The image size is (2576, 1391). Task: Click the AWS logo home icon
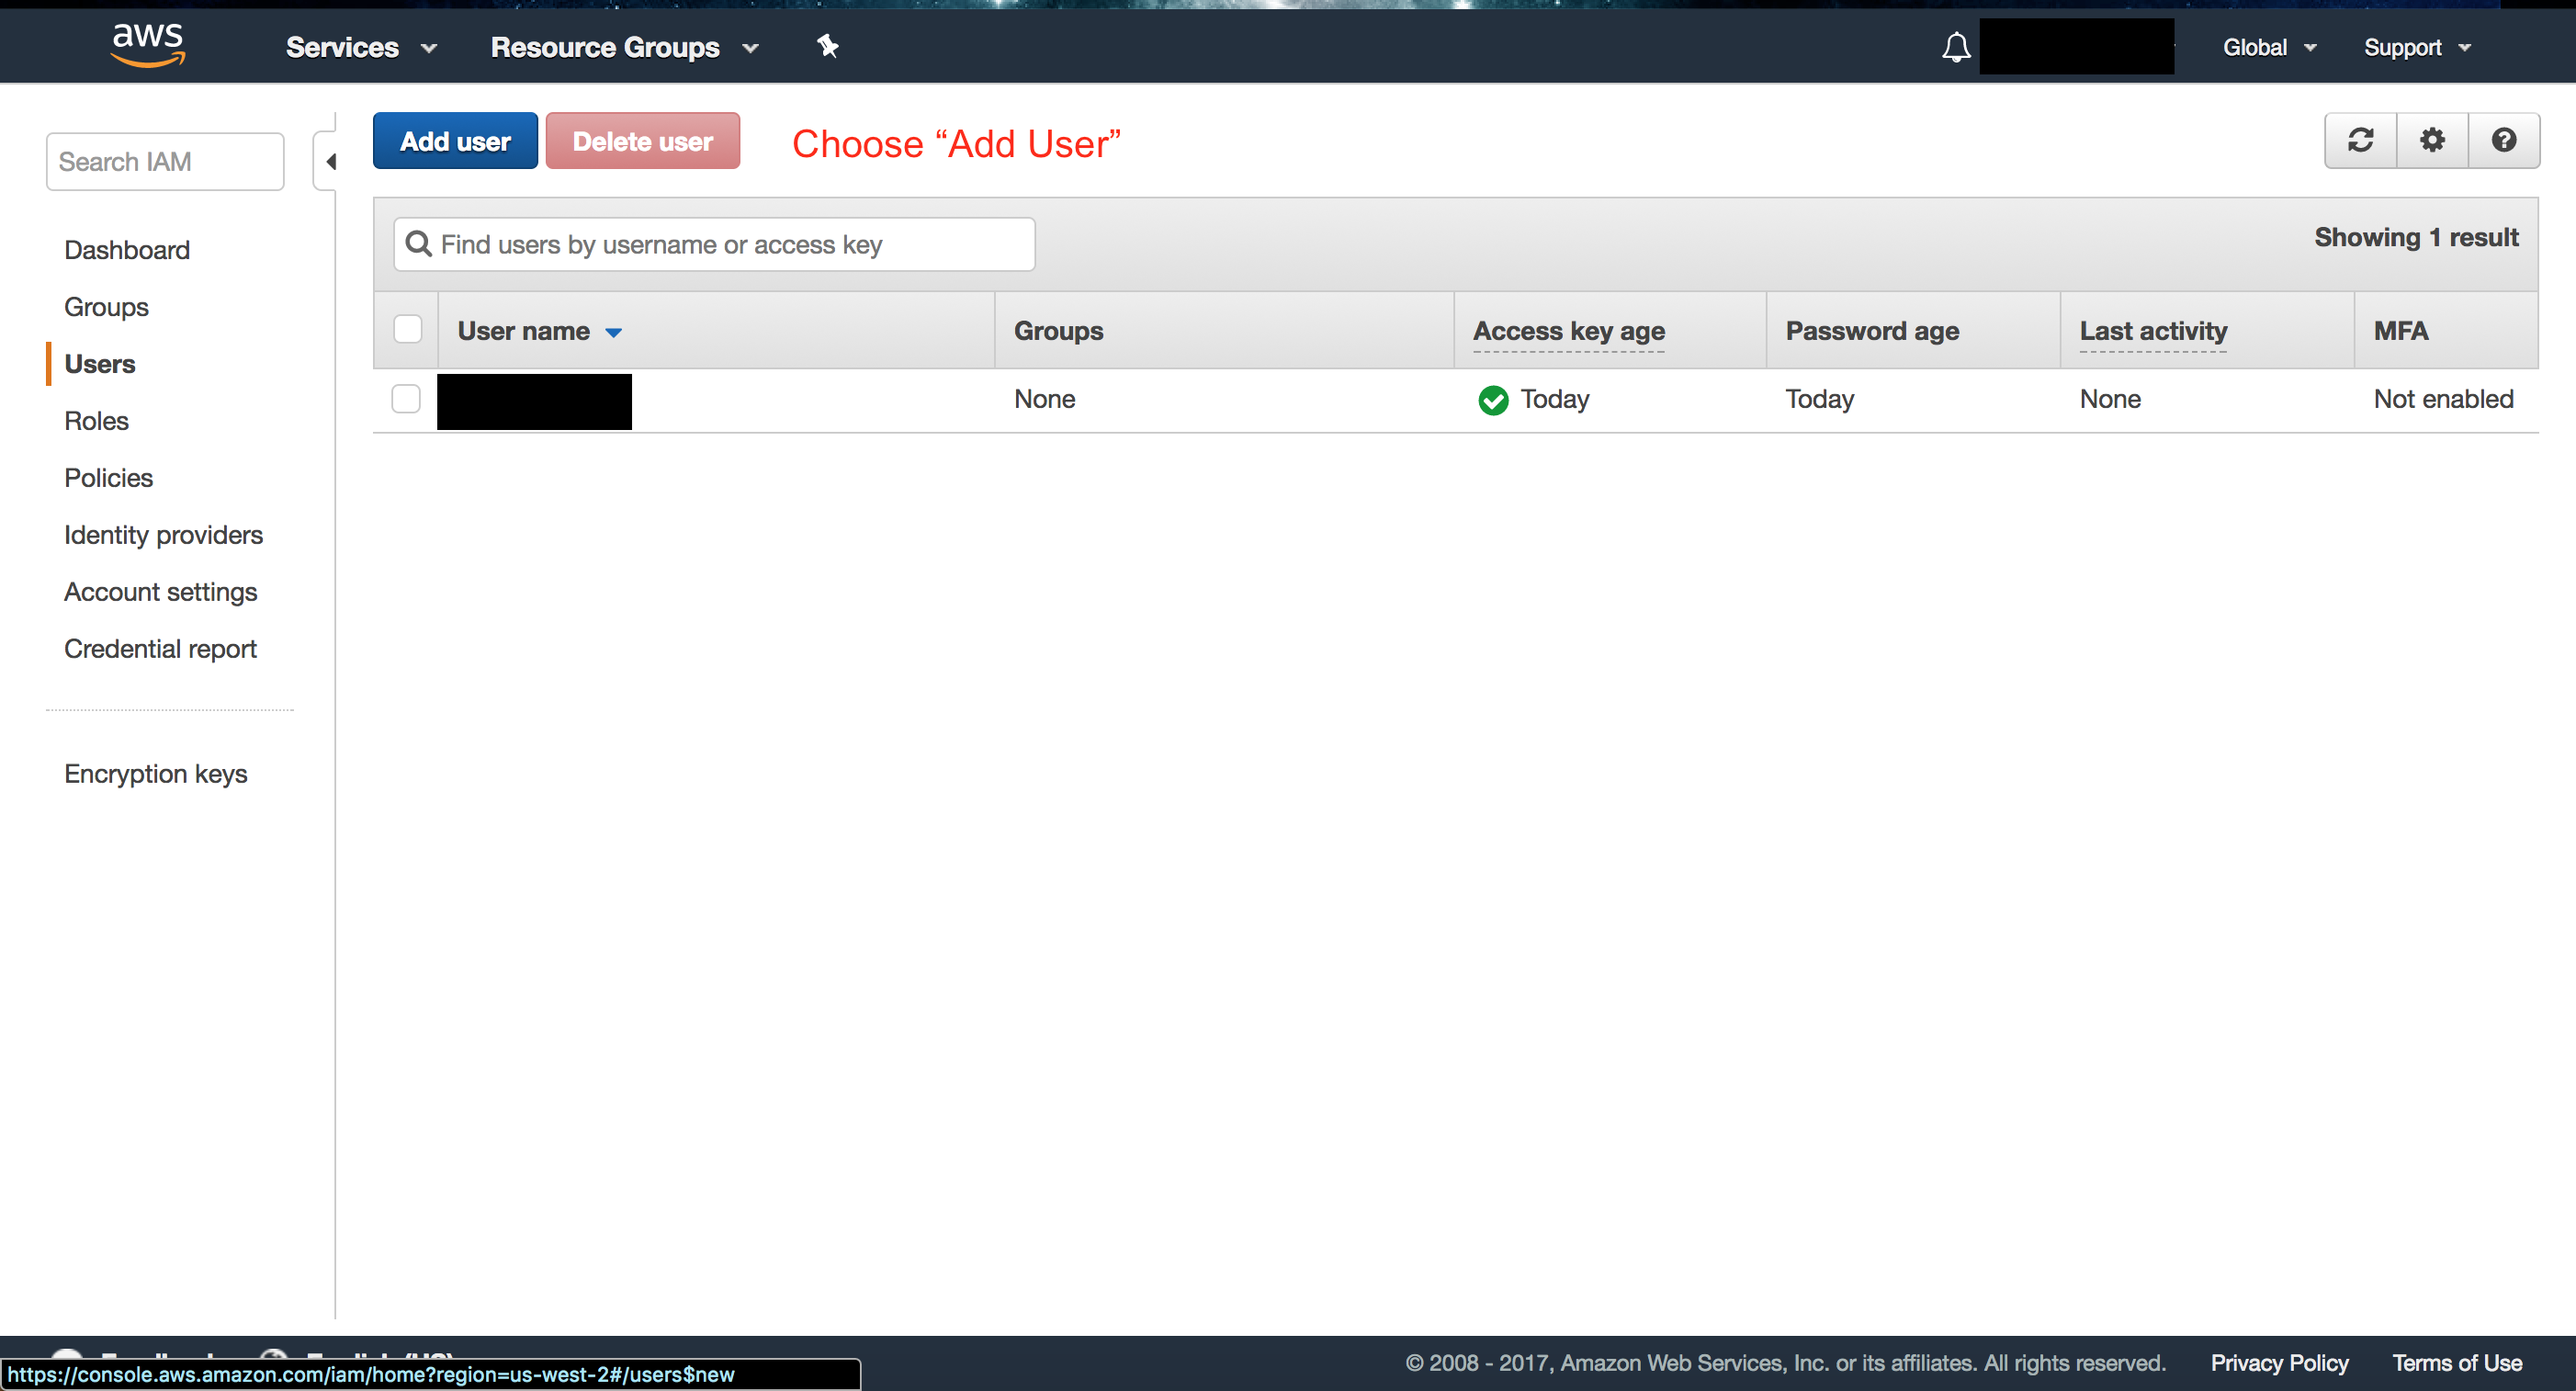[148, 45]
